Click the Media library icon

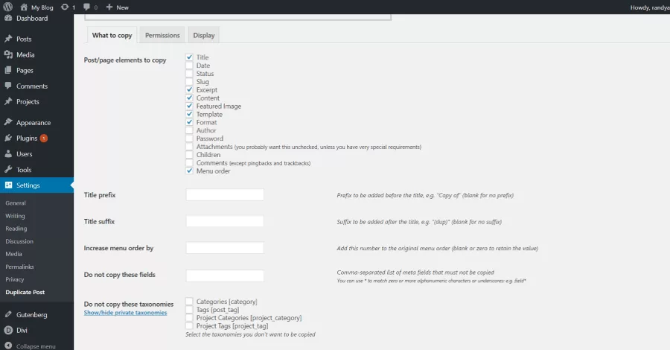point(8,54)
